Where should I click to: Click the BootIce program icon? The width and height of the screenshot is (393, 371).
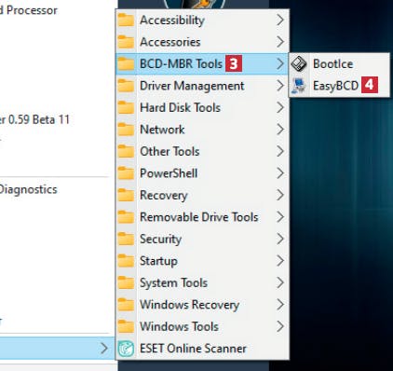(x=299, y=63)
